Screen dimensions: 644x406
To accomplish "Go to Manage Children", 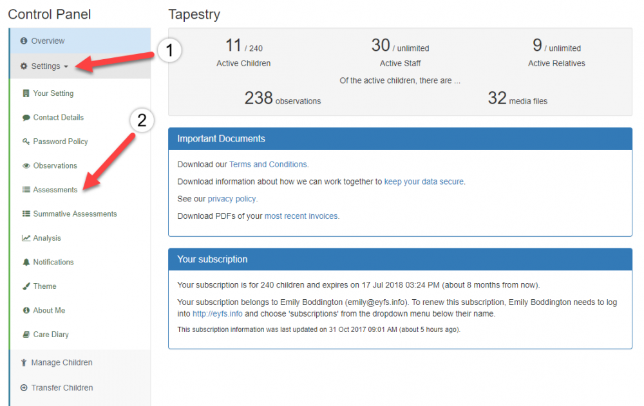I will 62,363.
